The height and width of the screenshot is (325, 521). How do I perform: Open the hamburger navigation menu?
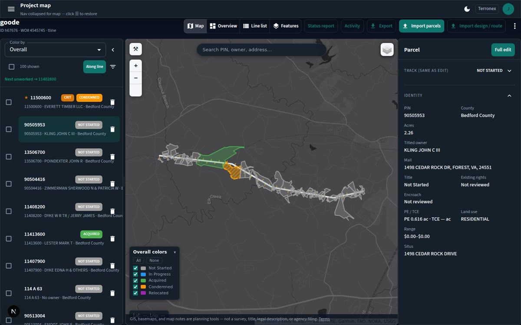11,9
